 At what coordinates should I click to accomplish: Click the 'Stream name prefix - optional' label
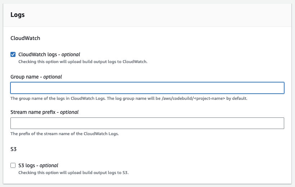coord(44,112)
